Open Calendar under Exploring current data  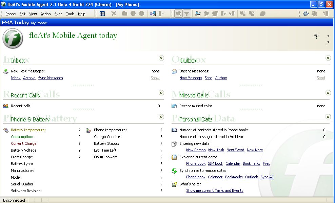click(233, 163)
